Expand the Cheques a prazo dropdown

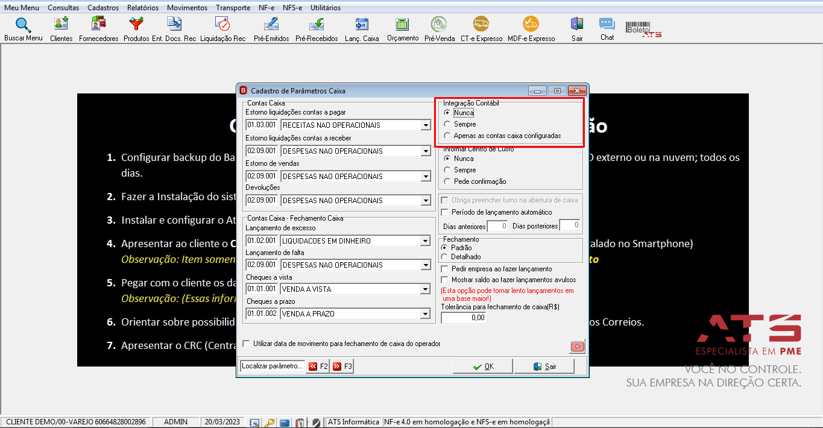(426, 314)
